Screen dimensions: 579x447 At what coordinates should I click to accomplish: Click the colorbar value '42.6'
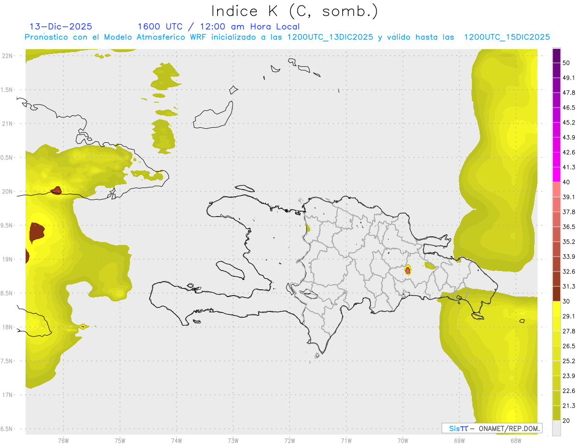point(569,152)
